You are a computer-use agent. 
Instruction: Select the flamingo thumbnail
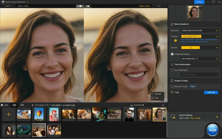(x=54, y=114)
